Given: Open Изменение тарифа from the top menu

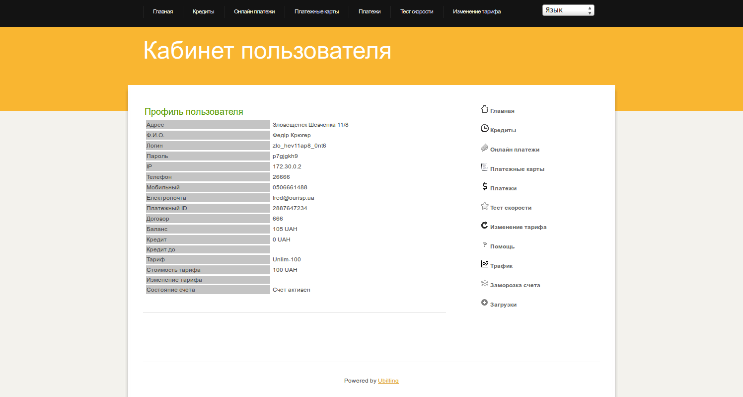Looking at the screenshot, I should tap(477, 11).
